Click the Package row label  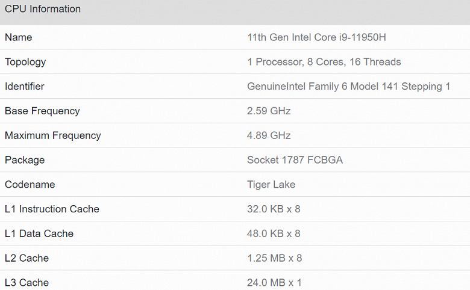pos(25,160)
